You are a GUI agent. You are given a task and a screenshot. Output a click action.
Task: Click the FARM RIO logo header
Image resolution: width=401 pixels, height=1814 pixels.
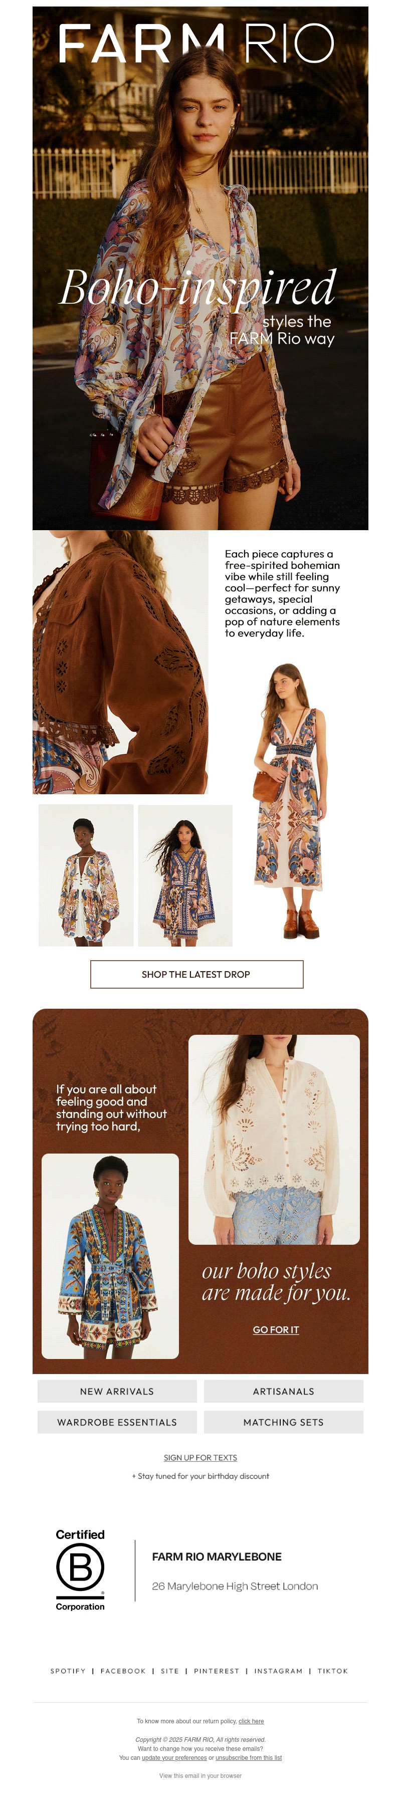[x=196, y=43]
